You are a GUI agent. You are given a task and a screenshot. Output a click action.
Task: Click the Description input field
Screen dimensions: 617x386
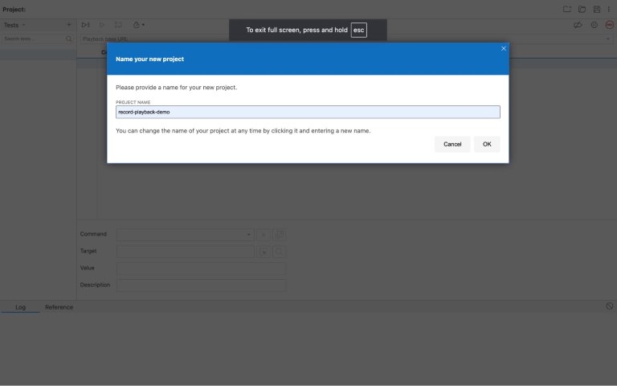[201, 285]
